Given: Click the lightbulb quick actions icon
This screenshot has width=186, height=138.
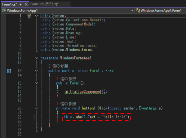Looking at the screenshot, I should (29, 16).
